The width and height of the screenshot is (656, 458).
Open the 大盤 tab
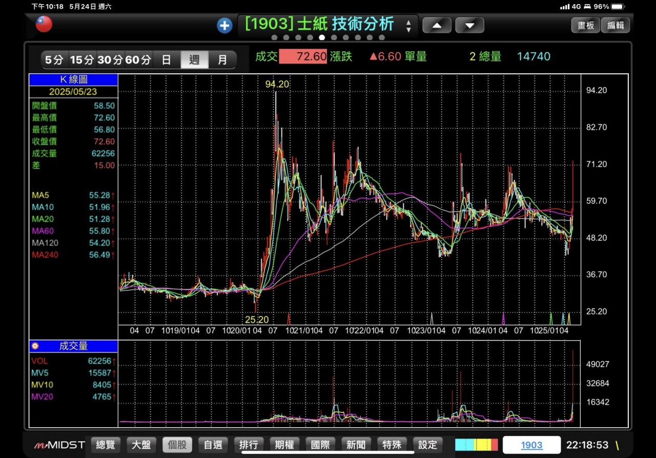coord(141,445)
